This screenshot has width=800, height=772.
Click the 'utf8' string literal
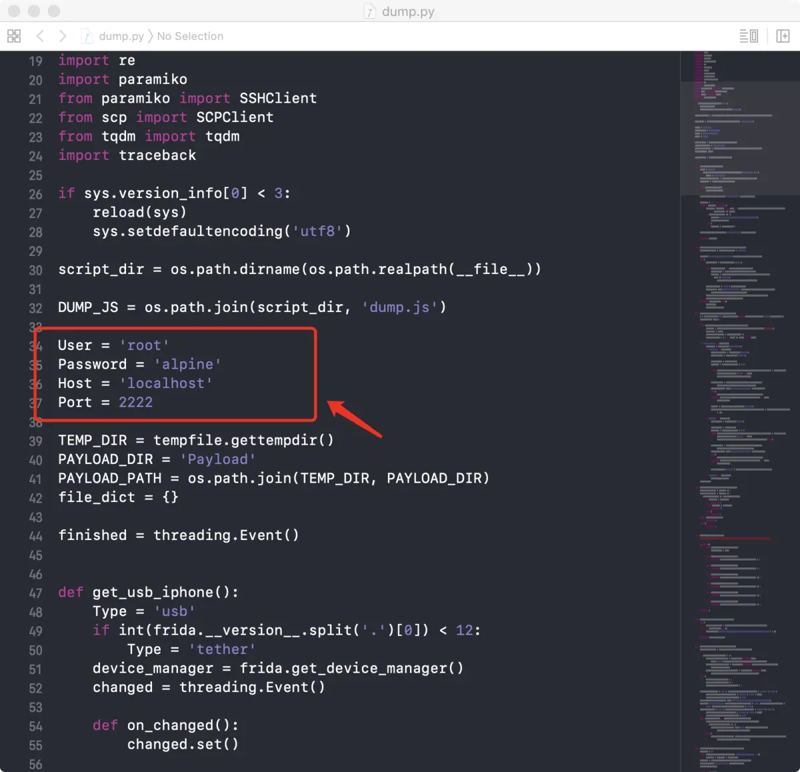click(317, 231)
